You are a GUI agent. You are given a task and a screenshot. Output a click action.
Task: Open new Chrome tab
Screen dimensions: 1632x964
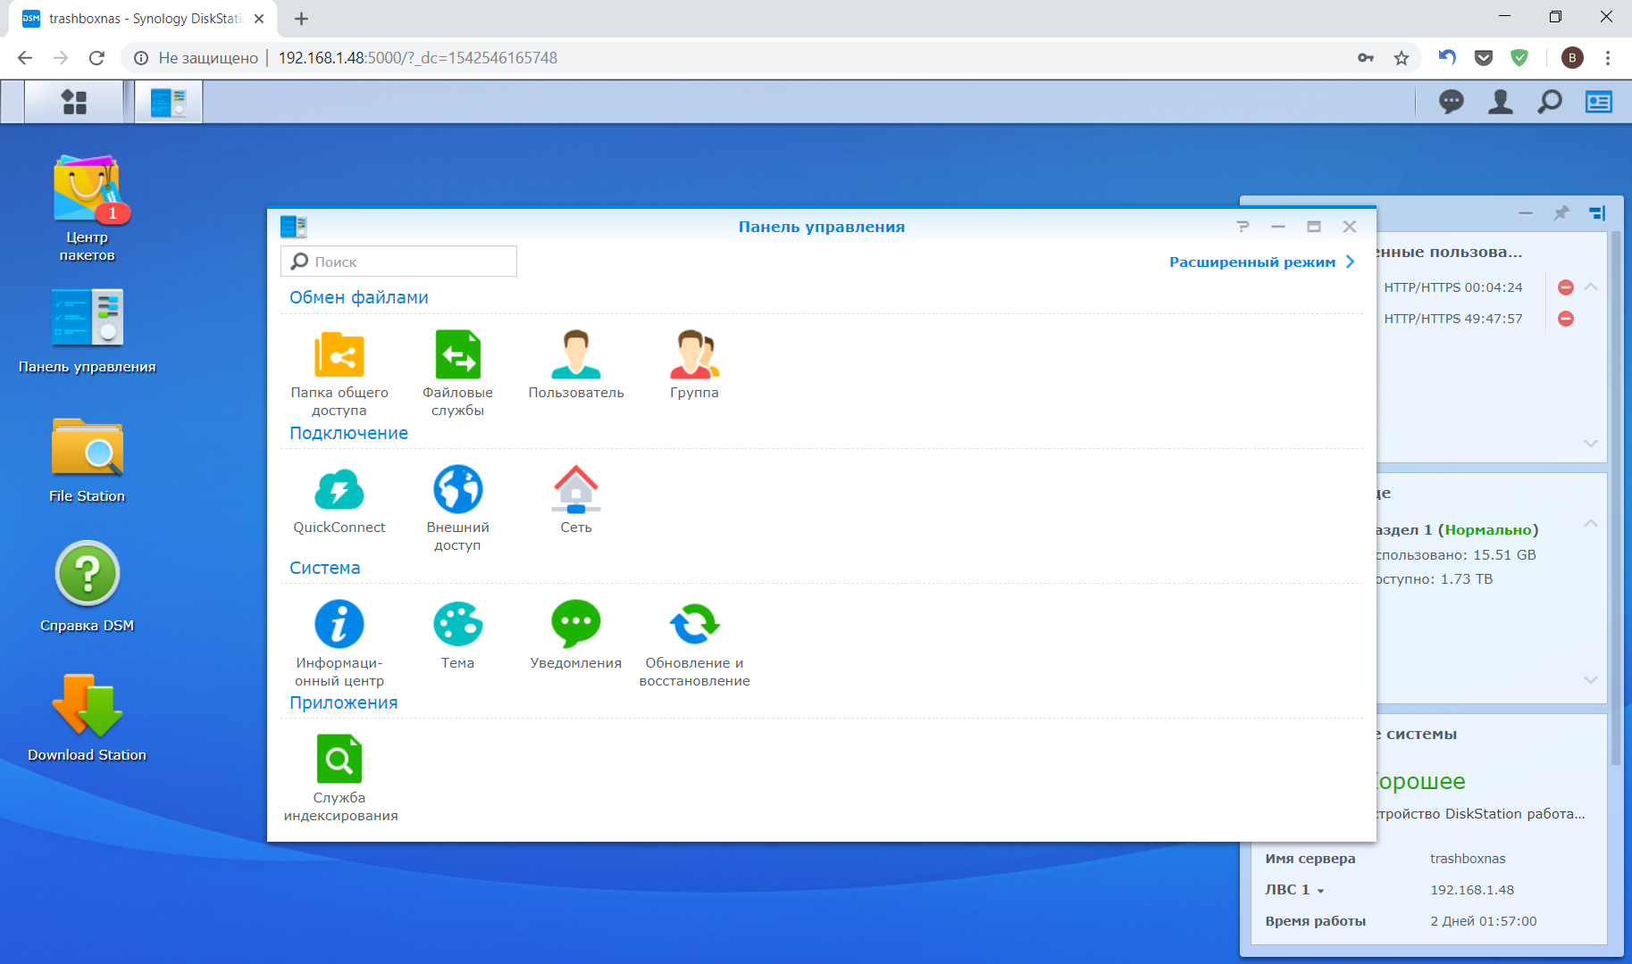coord(301,19)
